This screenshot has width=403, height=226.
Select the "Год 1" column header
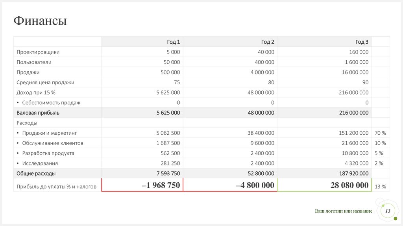[173, 42]
